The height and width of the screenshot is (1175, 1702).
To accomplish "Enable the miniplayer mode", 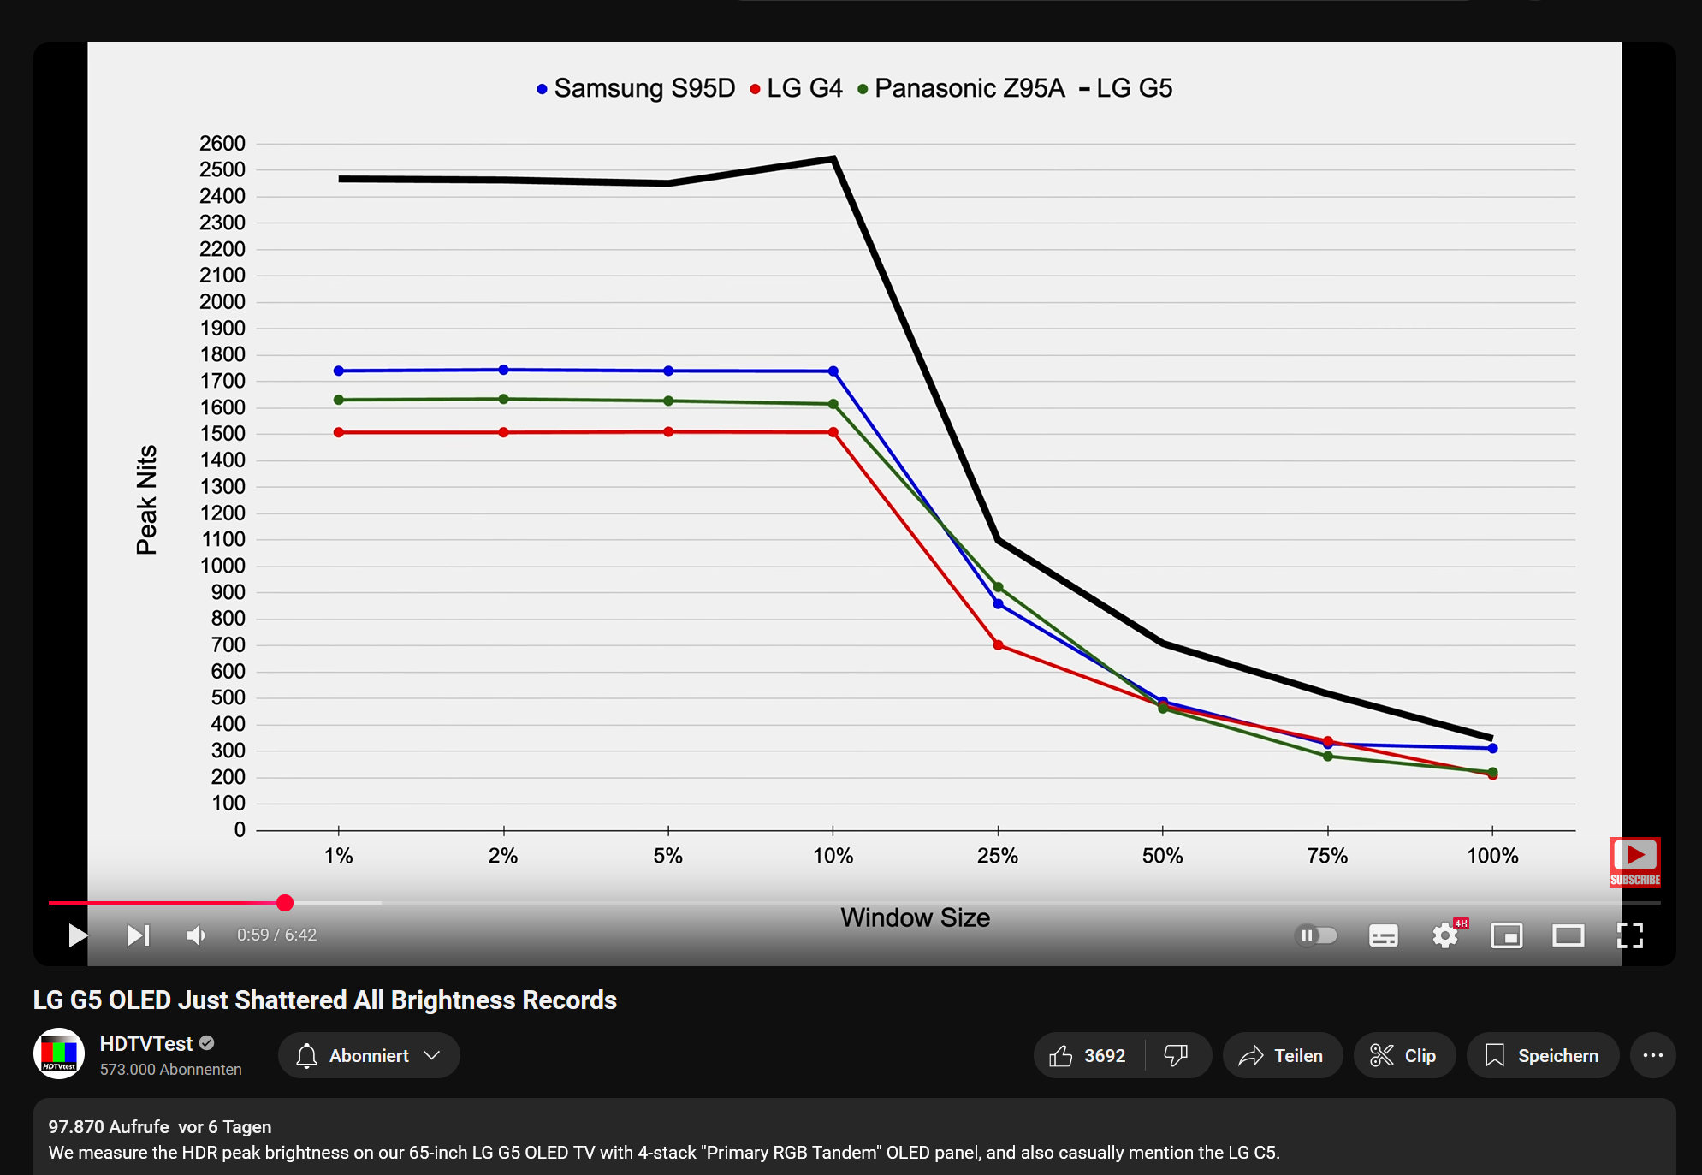I will point(1506,935).
